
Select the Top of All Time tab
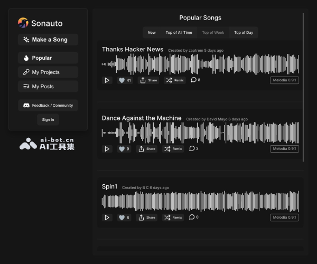coord(179,33)
